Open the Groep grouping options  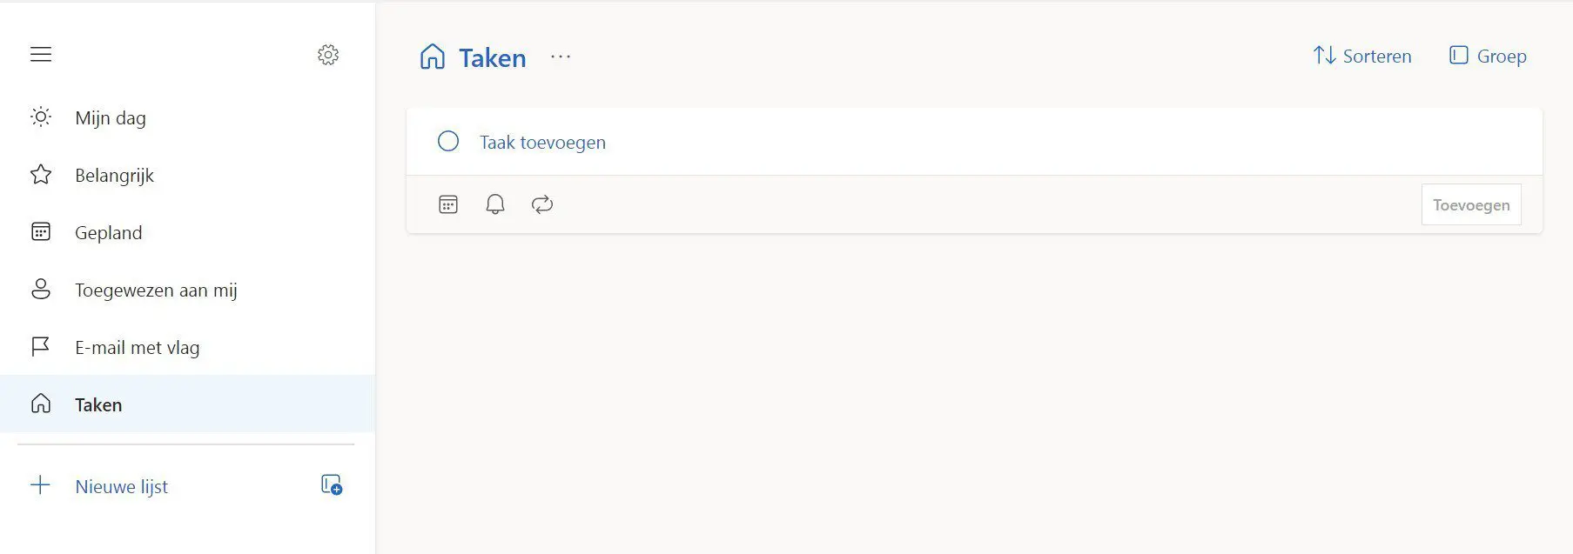(1488, 56)
